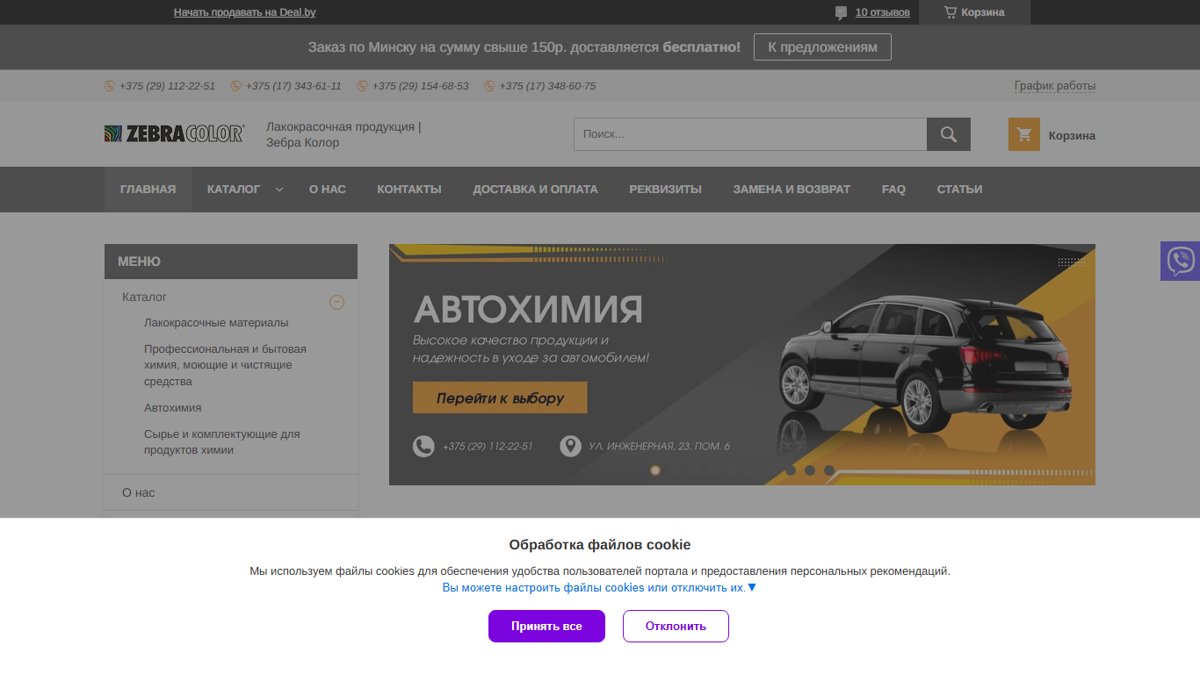Open О нас in sidebar menu
1200x674 pixels.
click(139, 493)
